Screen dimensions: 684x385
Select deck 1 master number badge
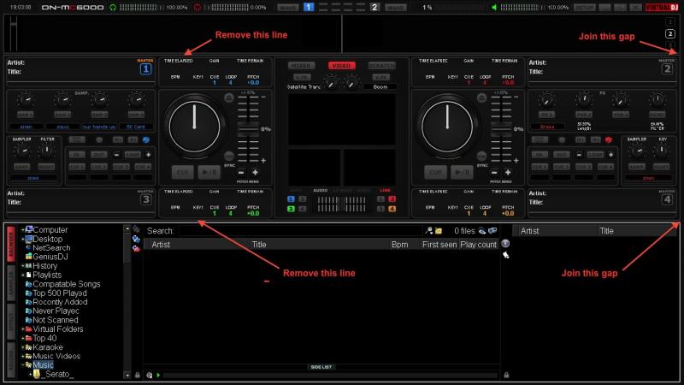coord(145,69)
